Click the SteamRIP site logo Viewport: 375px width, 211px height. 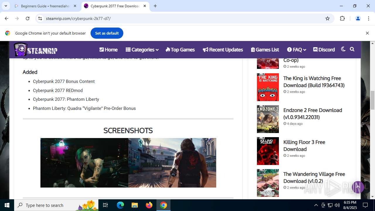click(x=35, y=50)
